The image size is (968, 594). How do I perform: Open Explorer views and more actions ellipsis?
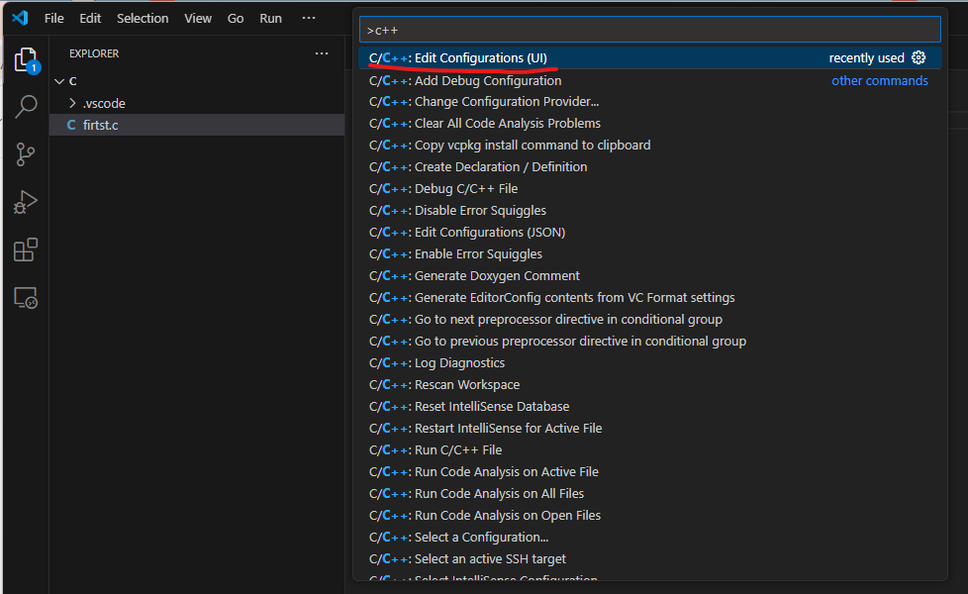pos(322,53)
